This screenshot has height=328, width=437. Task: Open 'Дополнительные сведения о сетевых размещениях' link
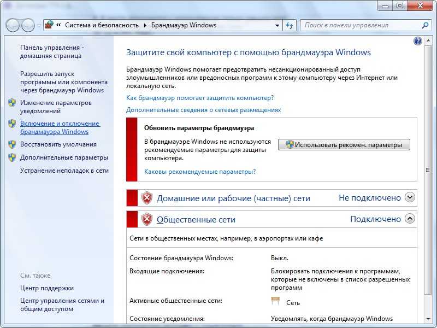click(x=203, y=110)
